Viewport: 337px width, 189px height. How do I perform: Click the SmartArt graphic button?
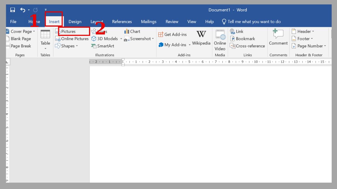point(103,46)
